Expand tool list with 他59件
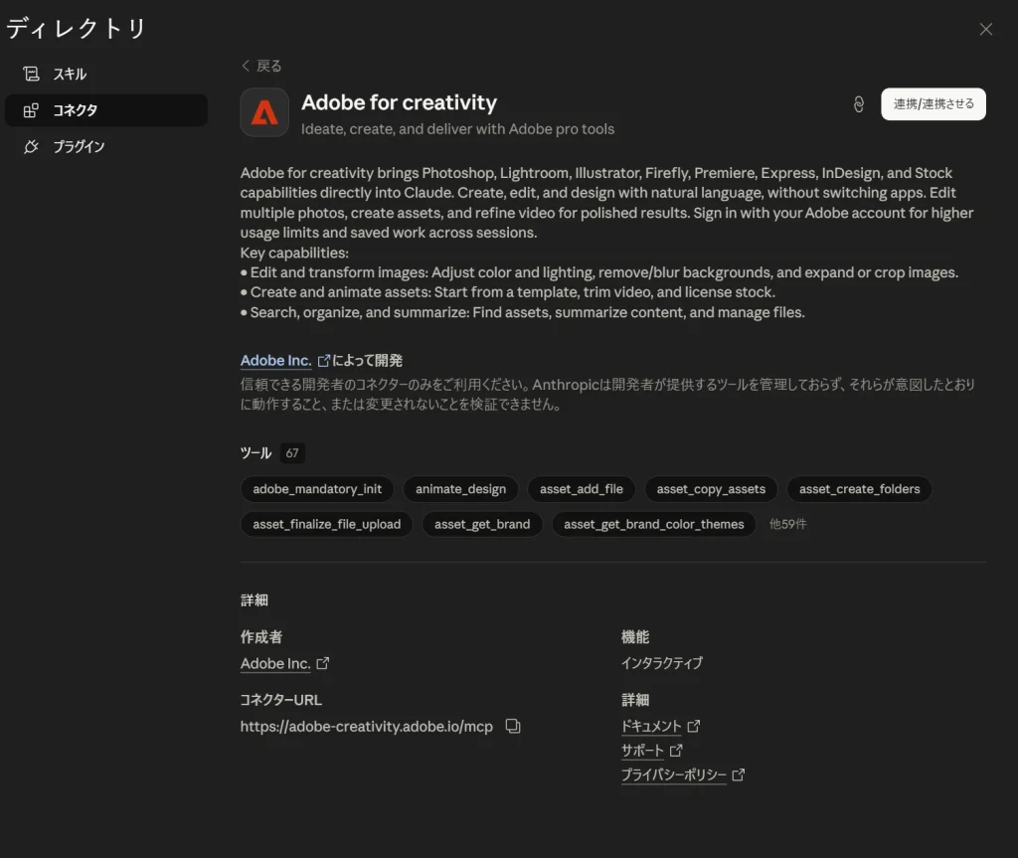This screenshot has width=1018, height=858. [787, 524]
